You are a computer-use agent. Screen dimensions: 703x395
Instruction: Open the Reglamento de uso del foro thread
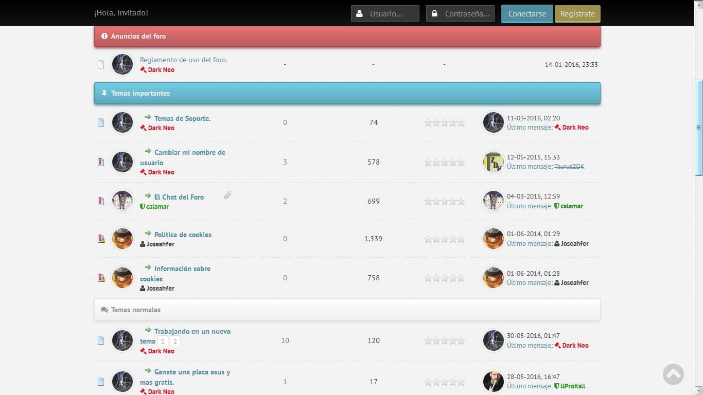point(184,60)
